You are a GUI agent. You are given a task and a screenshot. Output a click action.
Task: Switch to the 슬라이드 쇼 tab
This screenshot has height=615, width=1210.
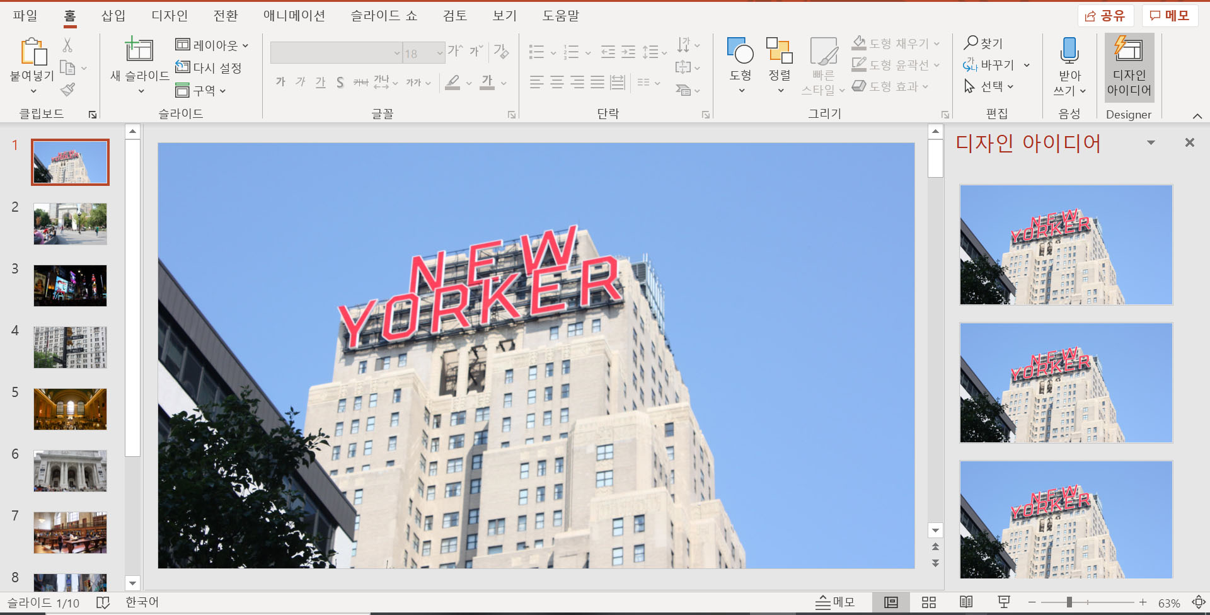[384, 16]
